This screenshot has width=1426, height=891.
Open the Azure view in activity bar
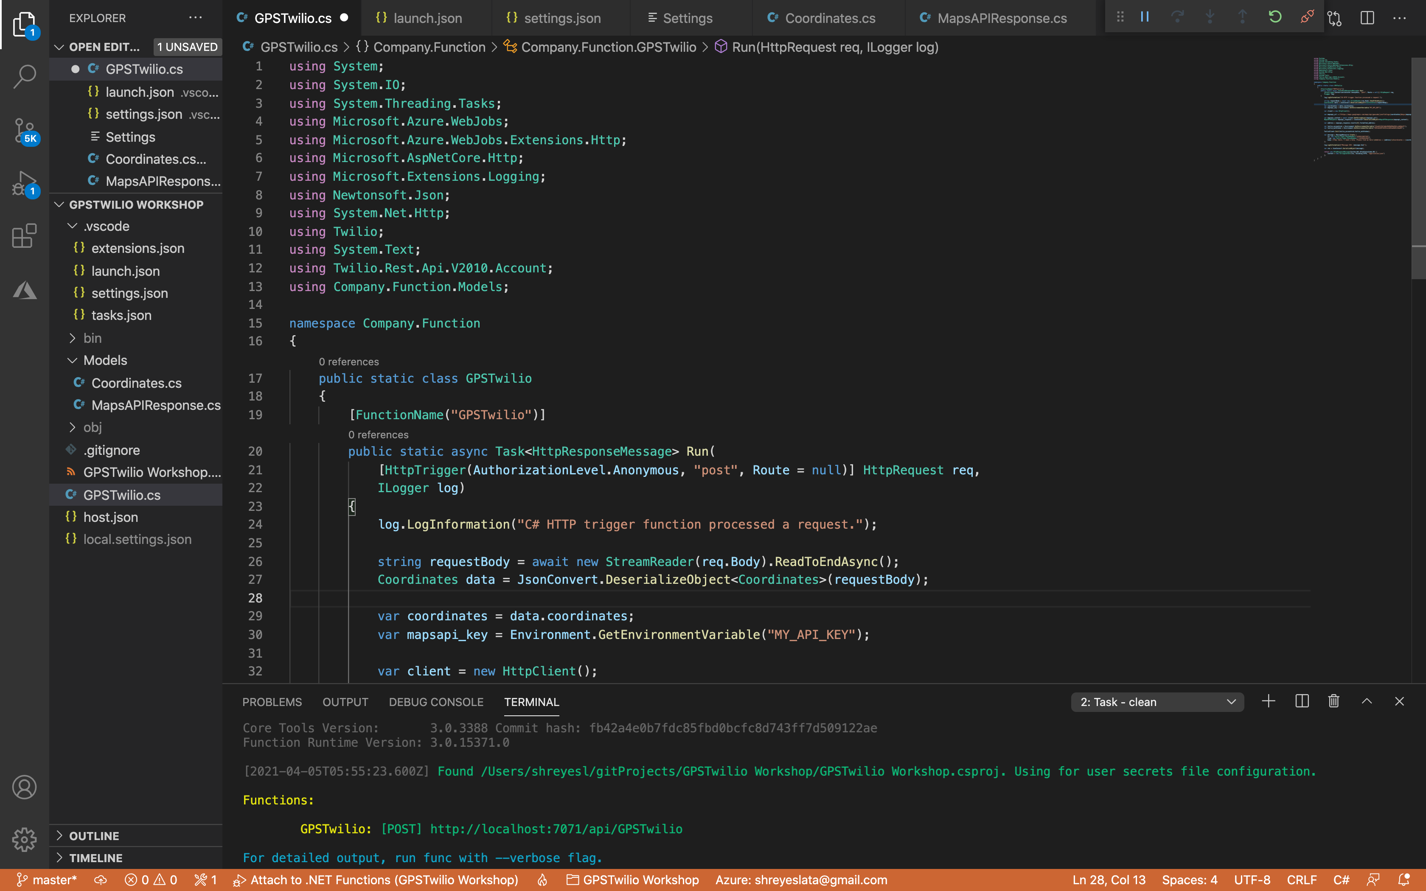(24, 290)
